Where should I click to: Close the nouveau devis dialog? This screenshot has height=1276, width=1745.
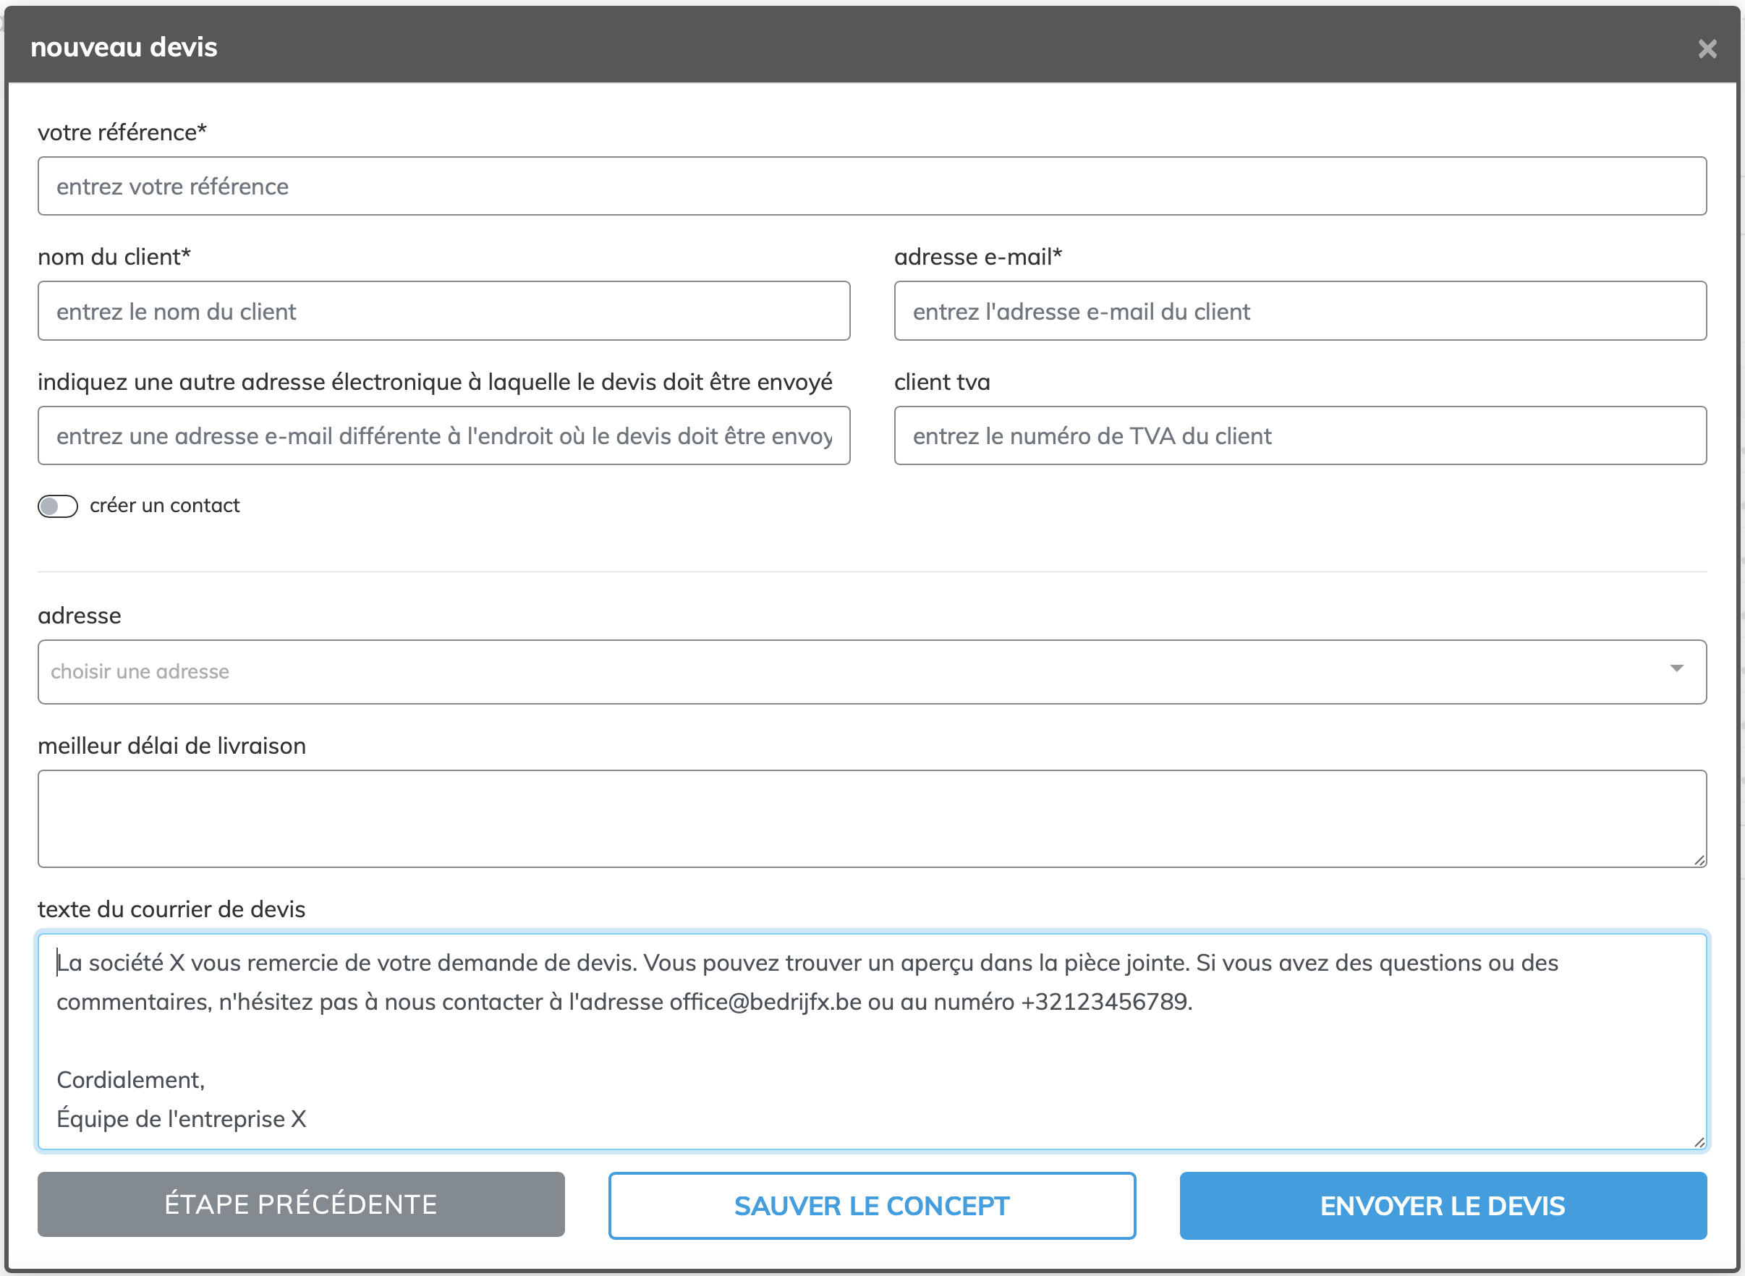tap(1707, 48)
